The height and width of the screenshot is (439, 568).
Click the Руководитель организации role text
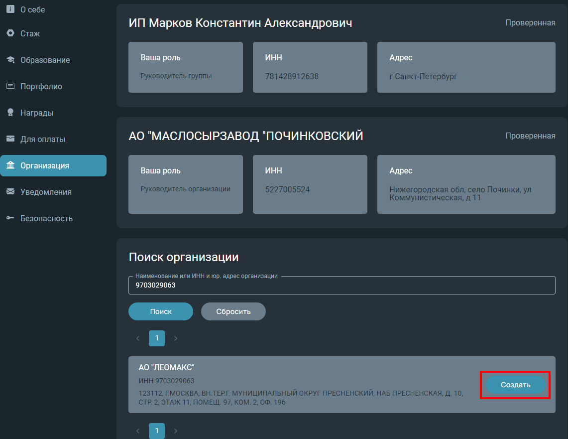pyautogui.click(x=186, y=189)
